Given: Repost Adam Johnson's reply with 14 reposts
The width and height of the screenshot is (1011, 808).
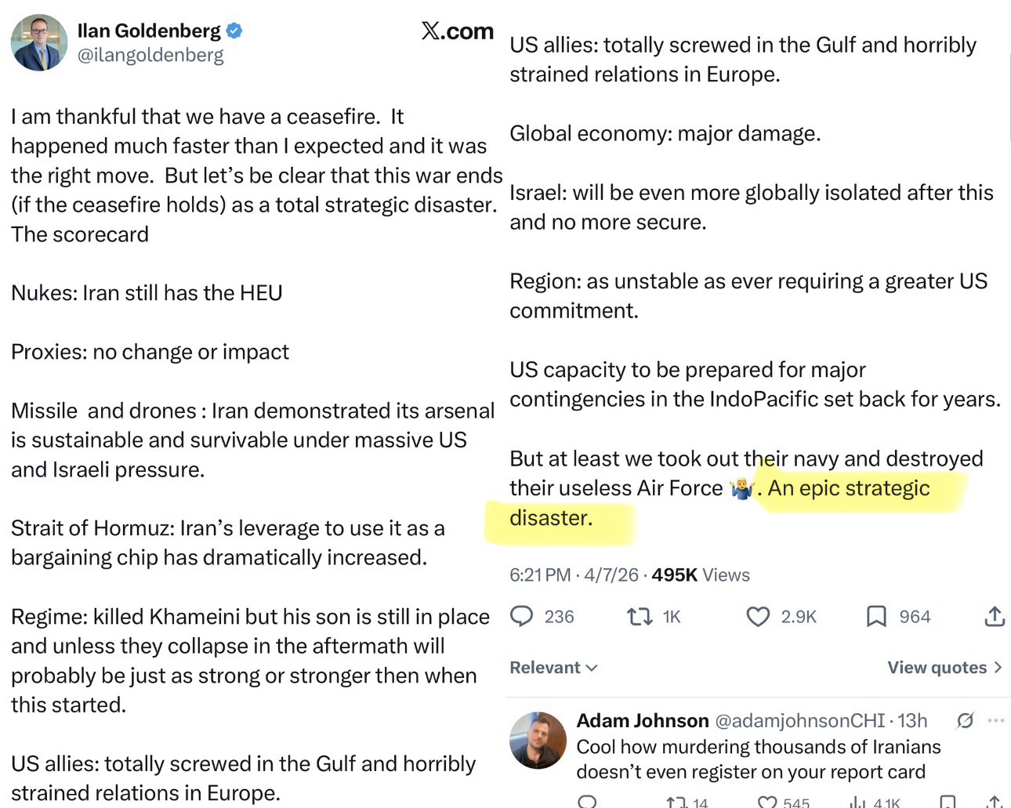Looking at the screenshot, I should 676,802.
